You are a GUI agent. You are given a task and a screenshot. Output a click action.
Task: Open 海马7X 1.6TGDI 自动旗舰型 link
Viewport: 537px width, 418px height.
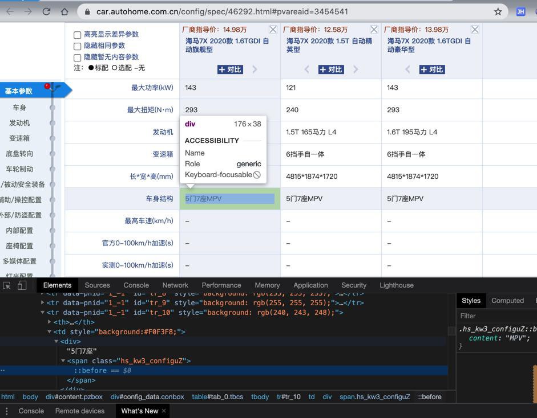[227, 45]
